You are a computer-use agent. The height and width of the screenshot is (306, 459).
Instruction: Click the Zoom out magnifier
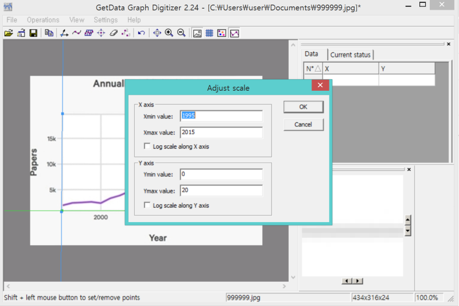click(x=181, y=33)
